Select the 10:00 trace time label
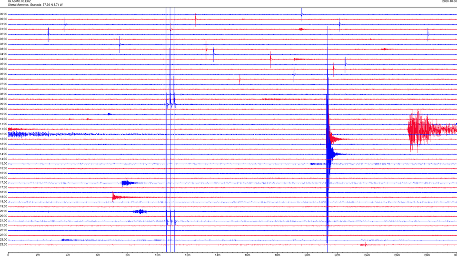Image resolution: width=457 pixels, height=257 pixels. pos(4,114)
